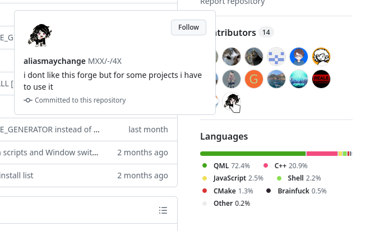Screen dimensions: 370x231
Task: Click the green QML segment of language bar
Action: (x=253, y=154)
